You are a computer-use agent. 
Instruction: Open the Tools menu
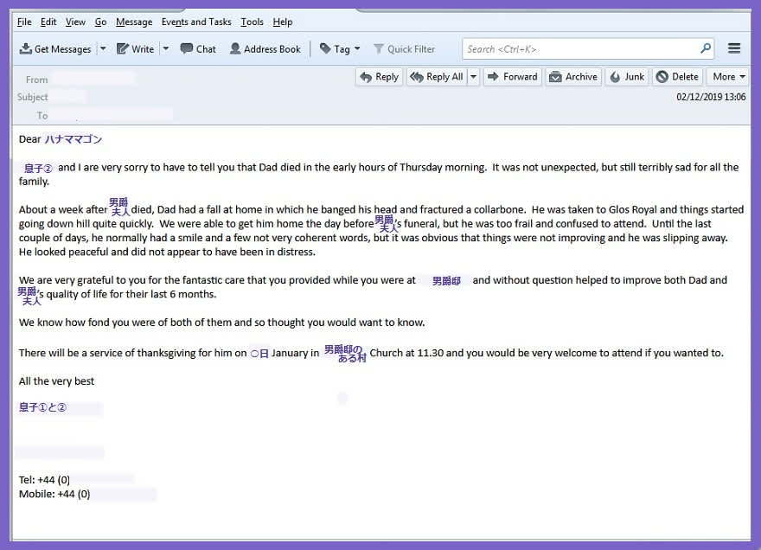(253, 22)
